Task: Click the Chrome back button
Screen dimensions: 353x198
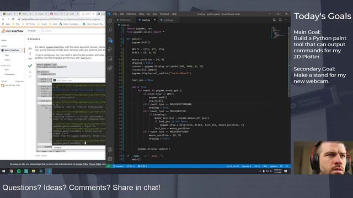Action: point(3,19)
